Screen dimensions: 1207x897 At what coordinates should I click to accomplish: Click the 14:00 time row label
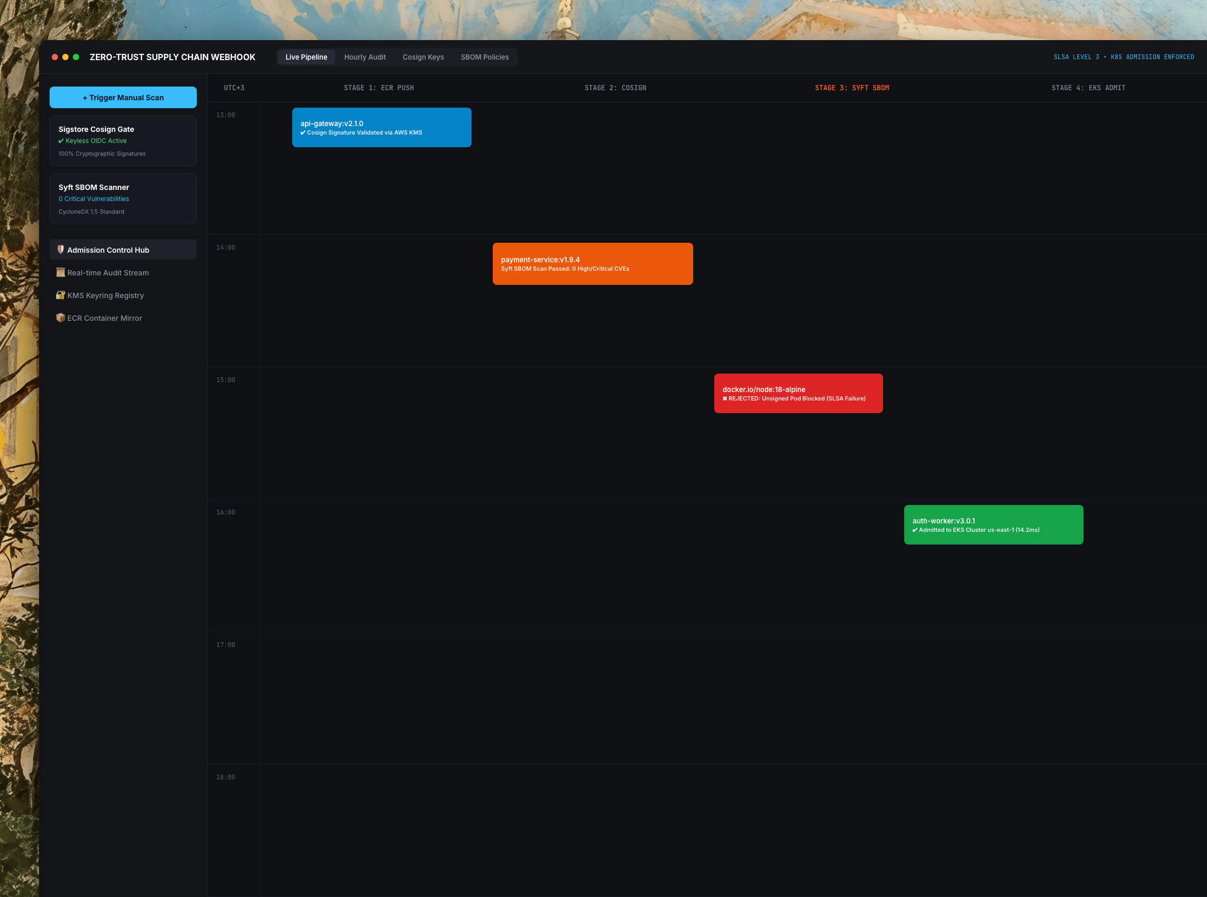pos(226,247)
